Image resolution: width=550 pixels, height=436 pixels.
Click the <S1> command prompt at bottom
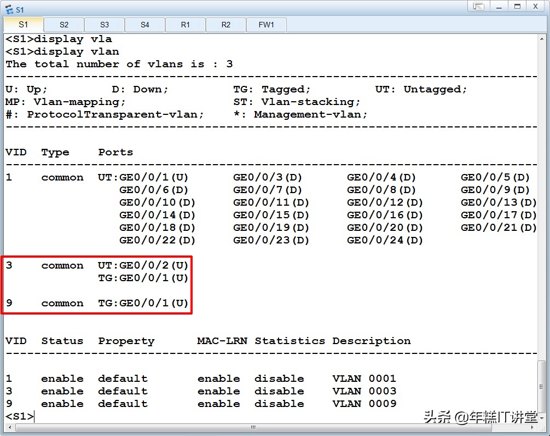click(x=20, y=416)
